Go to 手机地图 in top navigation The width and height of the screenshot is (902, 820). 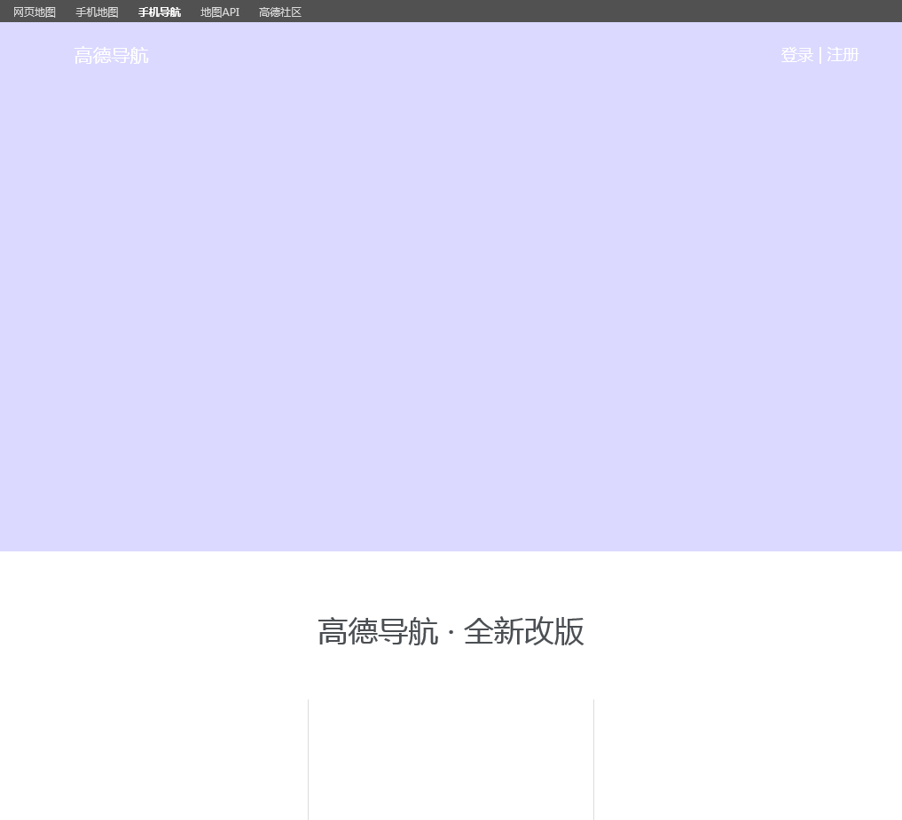click(x=98, y=12)
